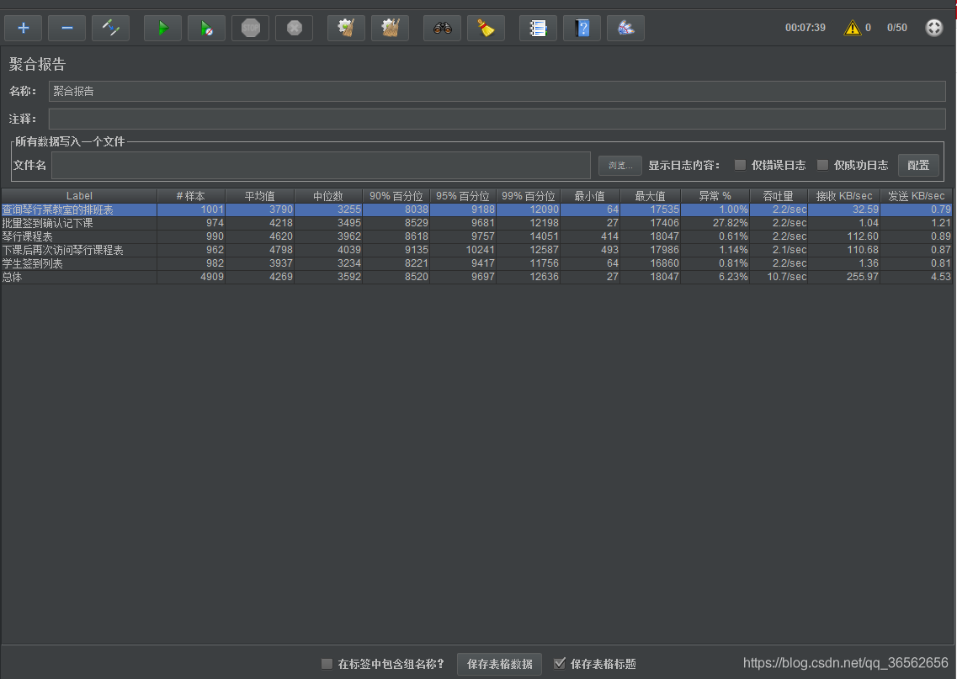
Task: Start test with no pauses icon
Action: (x=207, y=28)
